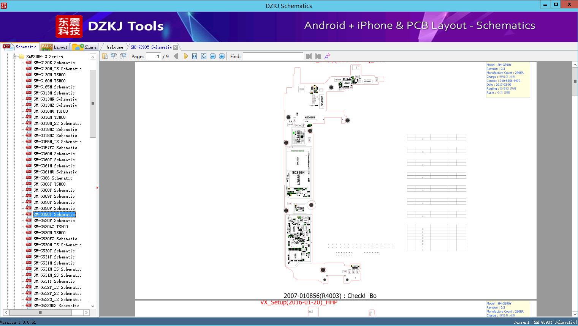Click the tree panel scroll up arrow
Viewport: 578px width, 326px height.
93,57
